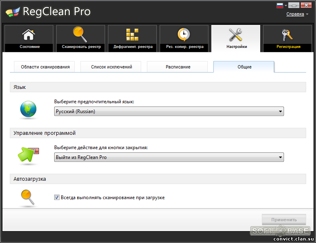This screenshot has height=243, width=316.
Task: Toggle Всегда выполнять сканирование при загрузке checkbox
Action: pos(57,198)
